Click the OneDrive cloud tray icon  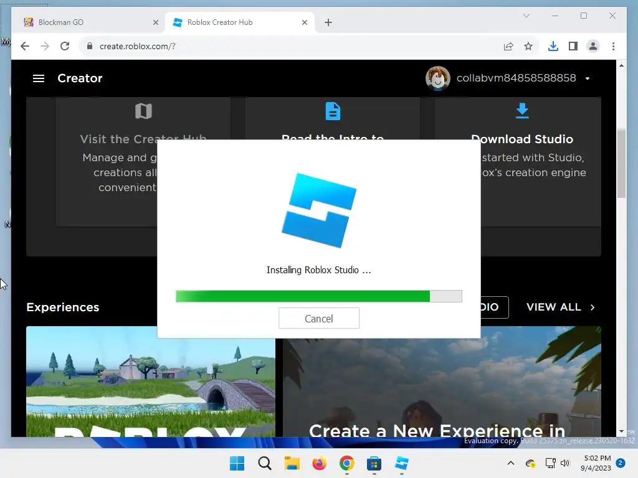pos(530,463)
